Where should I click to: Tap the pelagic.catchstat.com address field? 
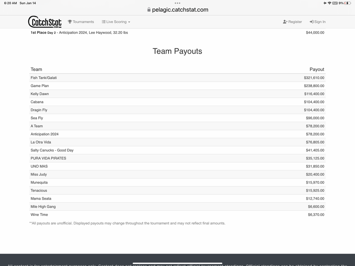(180, 10)
